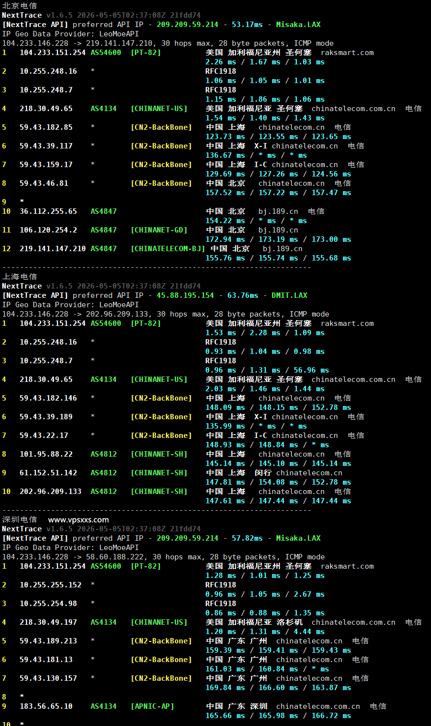Viewport: 431px width, 726px height.
Task: Select latency value 157.52 ms
Action: pos(225,193)
